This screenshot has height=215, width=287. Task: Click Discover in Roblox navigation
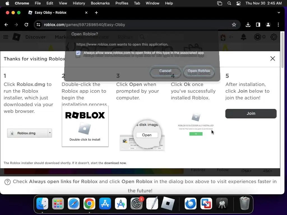(x=35, y=37)
